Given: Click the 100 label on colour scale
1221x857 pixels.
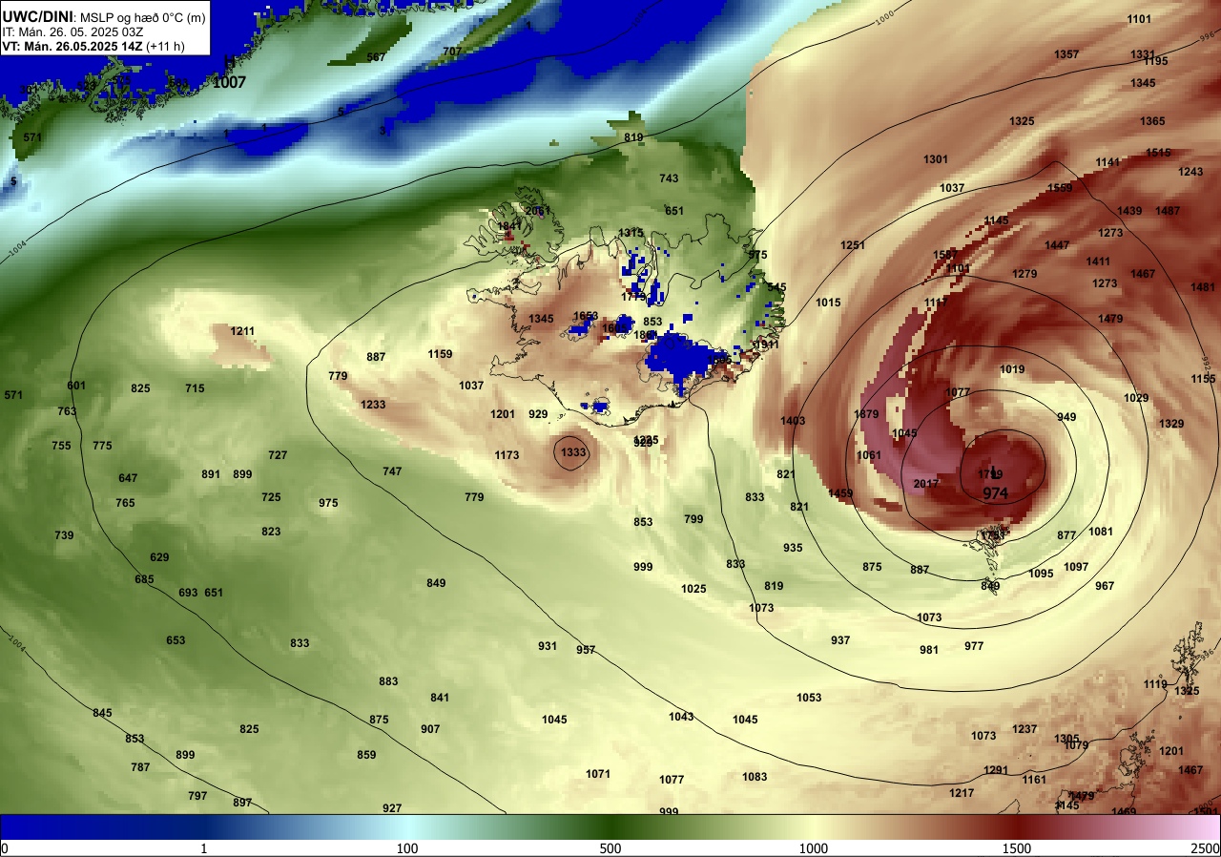Looking at the screenshot, I should [x=407, y=848].
